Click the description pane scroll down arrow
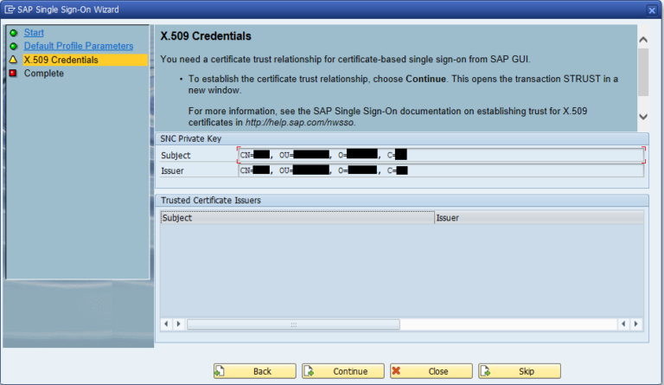Viewport: 664px width, 385px height. [x=643, y=117]
